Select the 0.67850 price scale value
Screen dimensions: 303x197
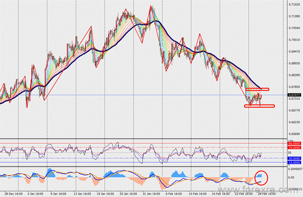294,87
